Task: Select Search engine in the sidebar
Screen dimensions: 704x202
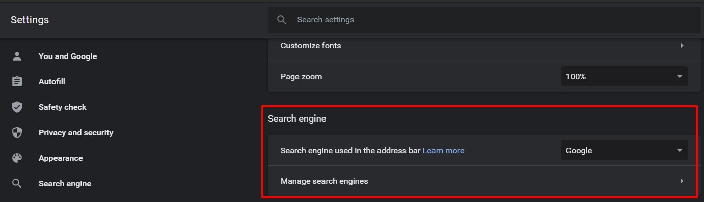Action: tap(65, 183)
